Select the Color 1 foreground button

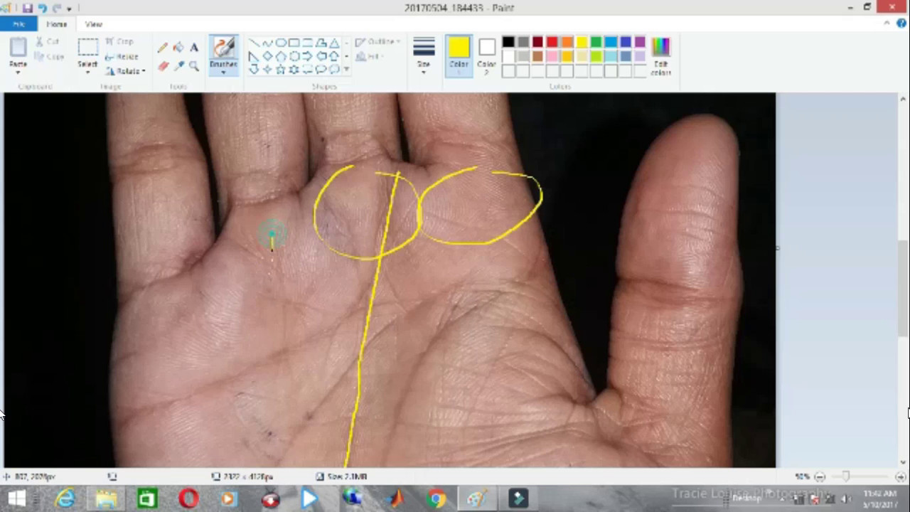pyautogui.click(x=459, y=55)
